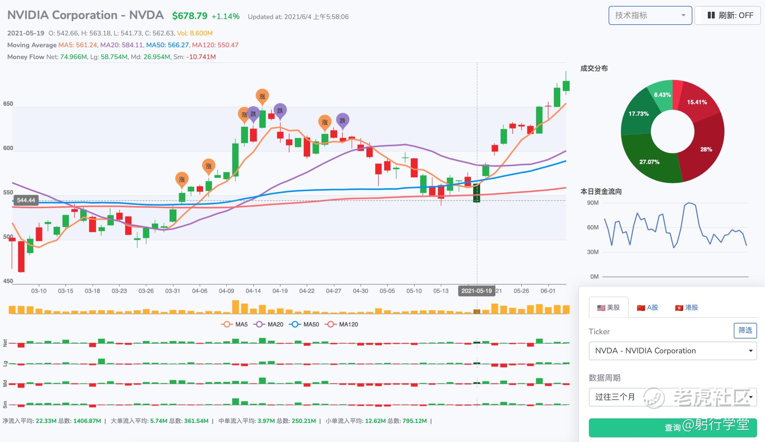Click the US flag icon in 美股 tab
Screen dimensions: 765x442
601,308
